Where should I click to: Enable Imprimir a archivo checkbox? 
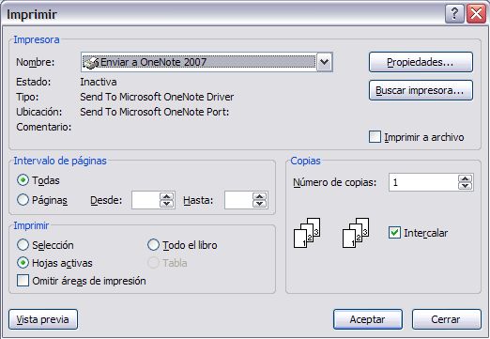coord(375,137)
